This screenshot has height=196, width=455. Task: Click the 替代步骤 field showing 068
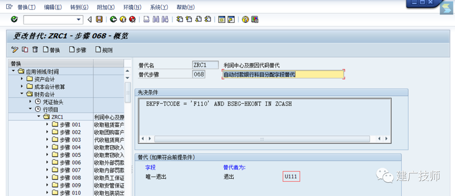tap(199, 74)
